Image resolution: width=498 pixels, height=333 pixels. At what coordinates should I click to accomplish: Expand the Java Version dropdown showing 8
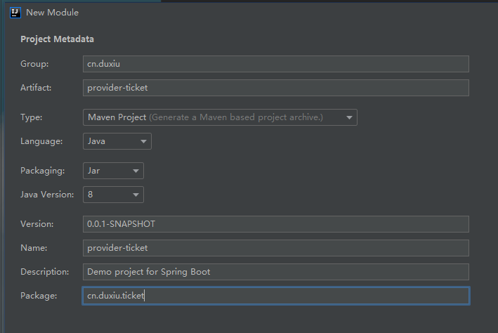(113, 195)
